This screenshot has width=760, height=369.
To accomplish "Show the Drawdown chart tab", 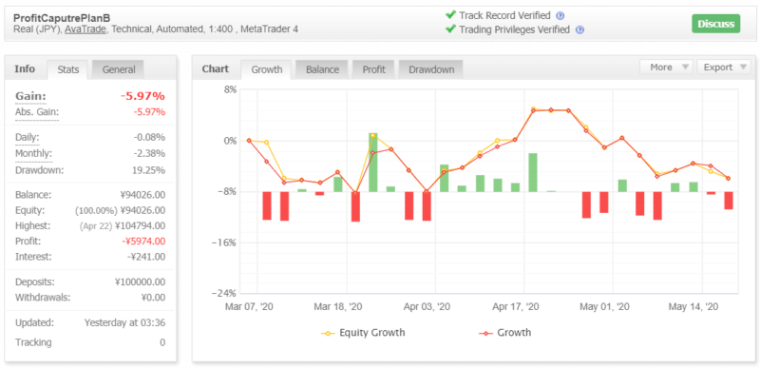I will tap(431, 69).
